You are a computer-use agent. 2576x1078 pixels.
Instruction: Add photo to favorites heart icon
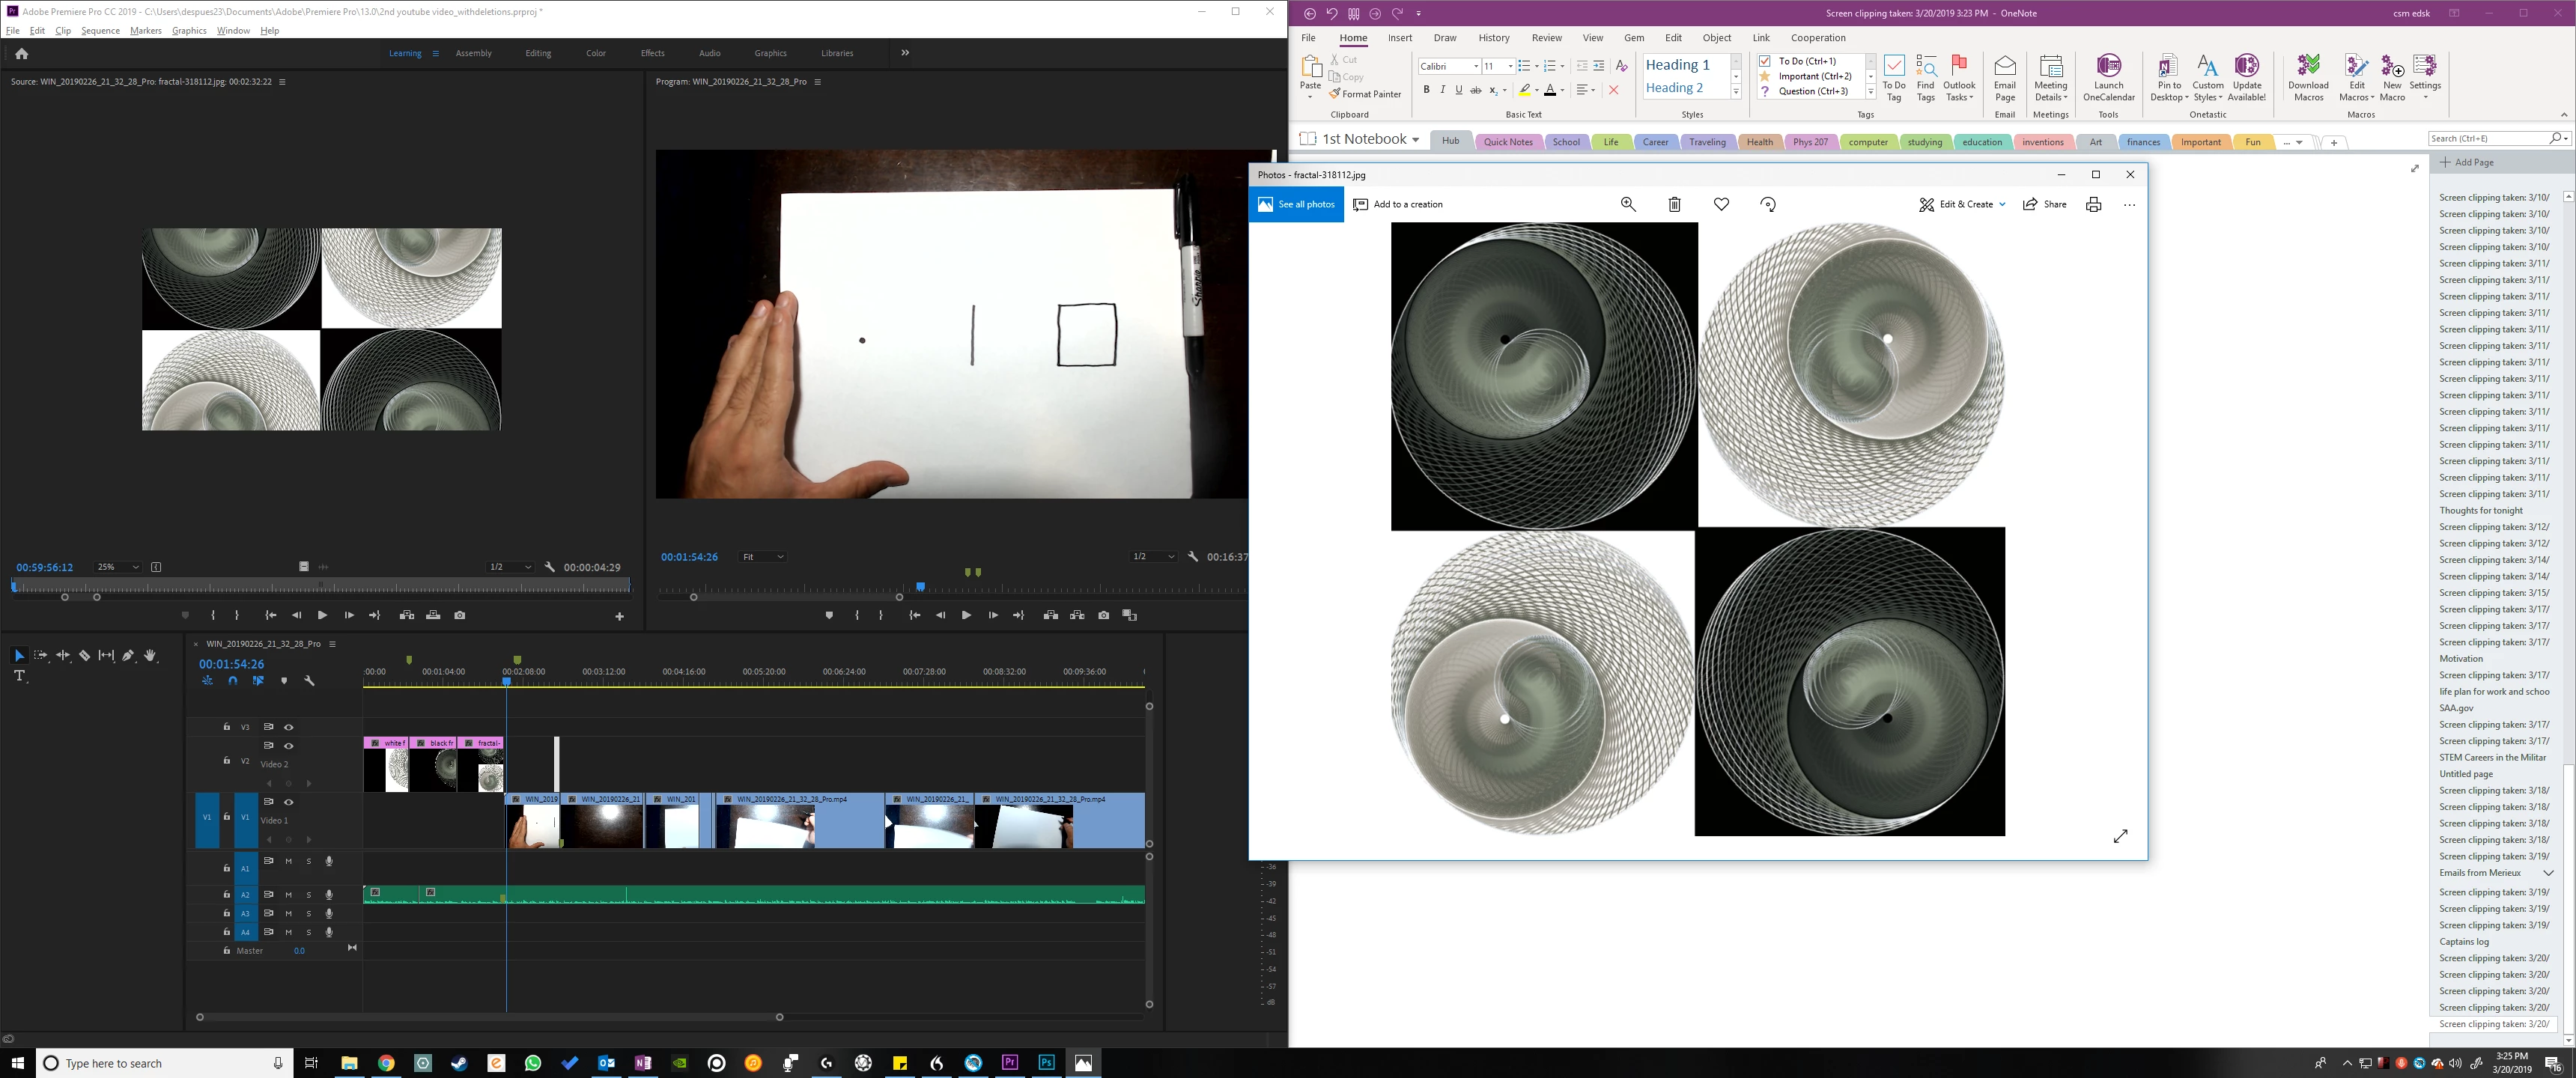coord(1721,204)
